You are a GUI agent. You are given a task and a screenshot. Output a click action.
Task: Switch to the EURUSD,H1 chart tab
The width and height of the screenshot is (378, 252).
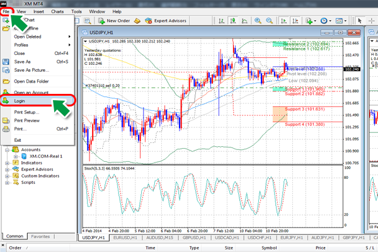tap(125, 238)
